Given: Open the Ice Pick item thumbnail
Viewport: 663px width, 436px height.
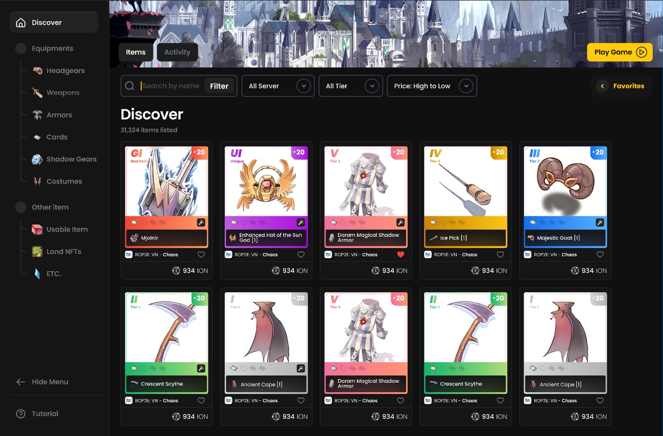Looking at the screenshot, I should (x=465, y=182).
